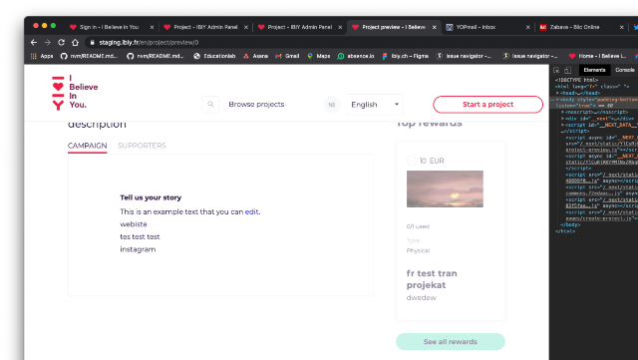Click the browser back arrow
The width and height of the screenshot is (638, 360).
[34, 42]
